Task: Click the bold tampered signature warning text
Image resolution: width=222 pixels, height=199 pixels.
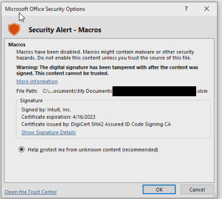Action: [107, 70]
